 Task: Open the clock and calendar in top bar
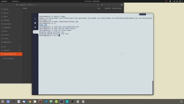(x=92, y=1)
